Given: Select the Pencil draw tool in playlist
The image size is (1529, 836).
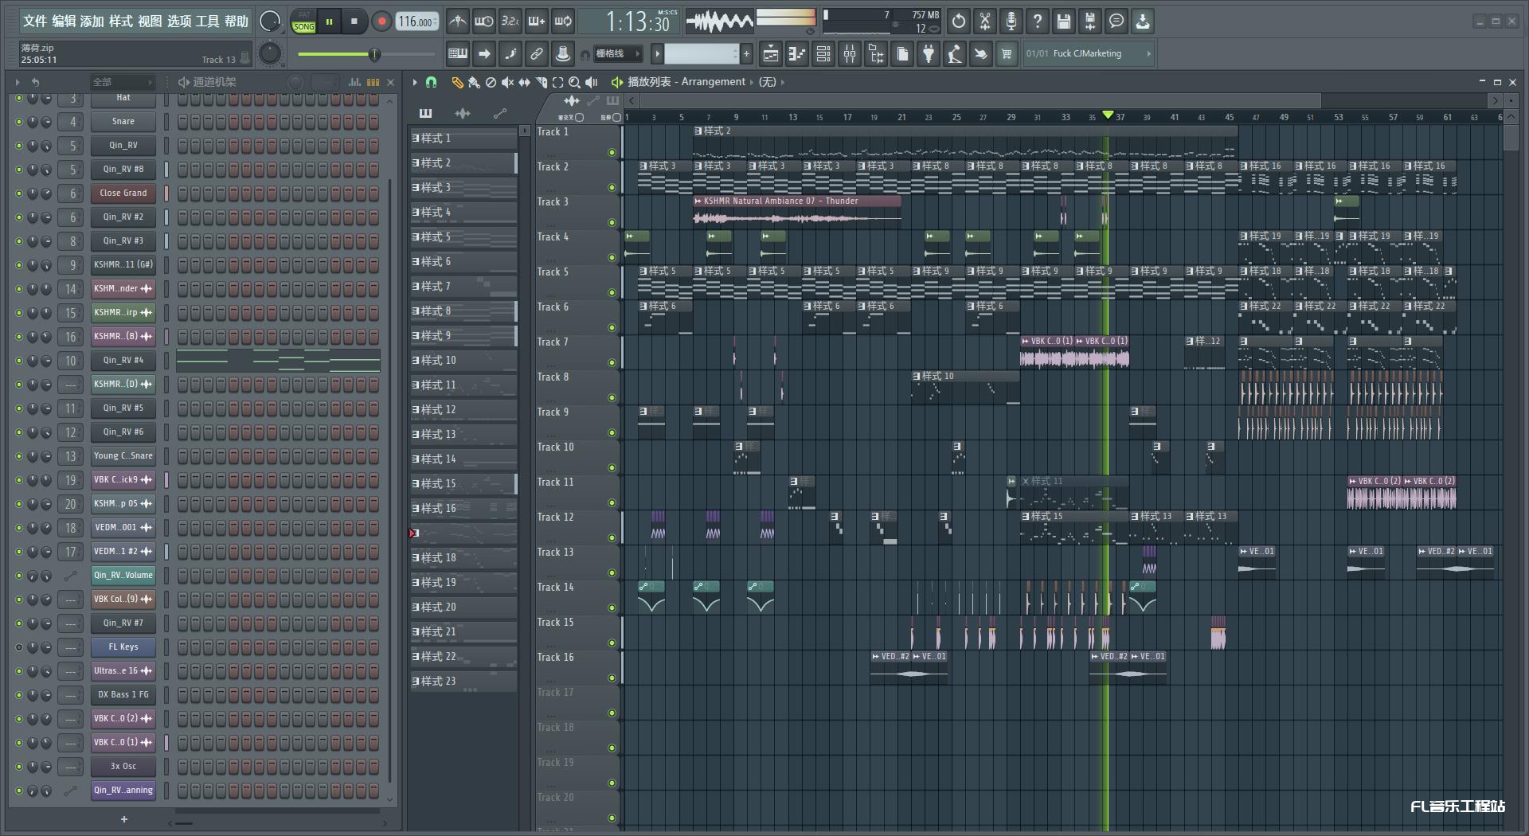Looking at the screenshot, I should tap(457, 82).
